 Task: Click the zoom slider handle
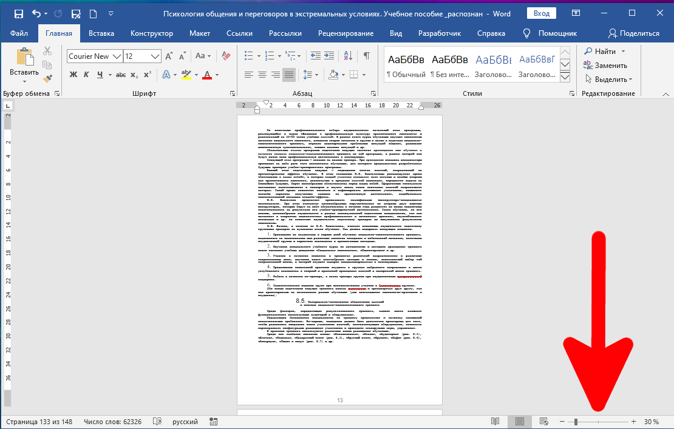576,422
